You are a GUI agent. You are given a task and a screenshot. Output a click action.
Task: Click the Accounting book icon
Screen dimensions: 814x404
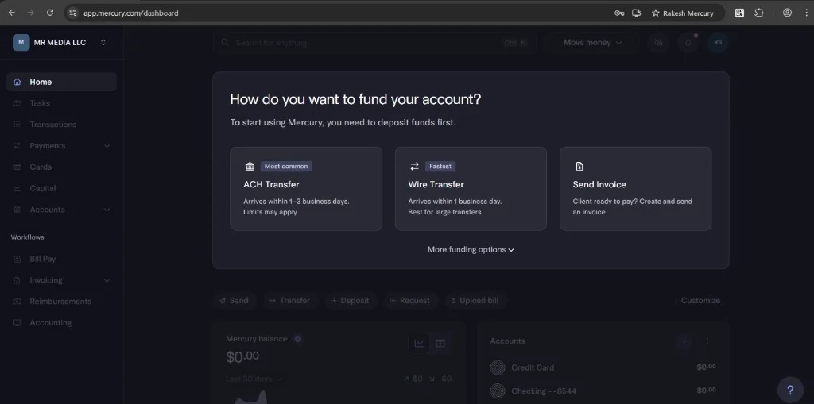click(17, 322)
